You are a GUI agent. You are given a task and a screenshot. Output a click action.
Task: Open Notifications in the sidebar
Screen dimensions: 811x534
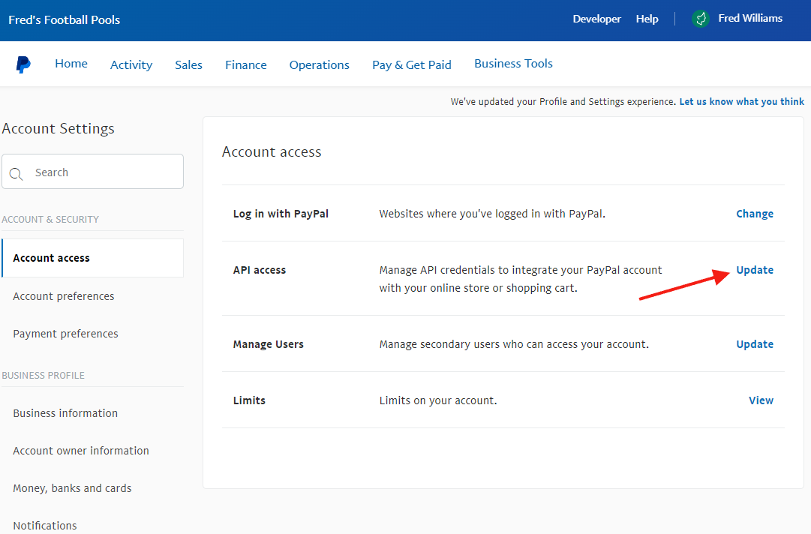coord(45,526)
